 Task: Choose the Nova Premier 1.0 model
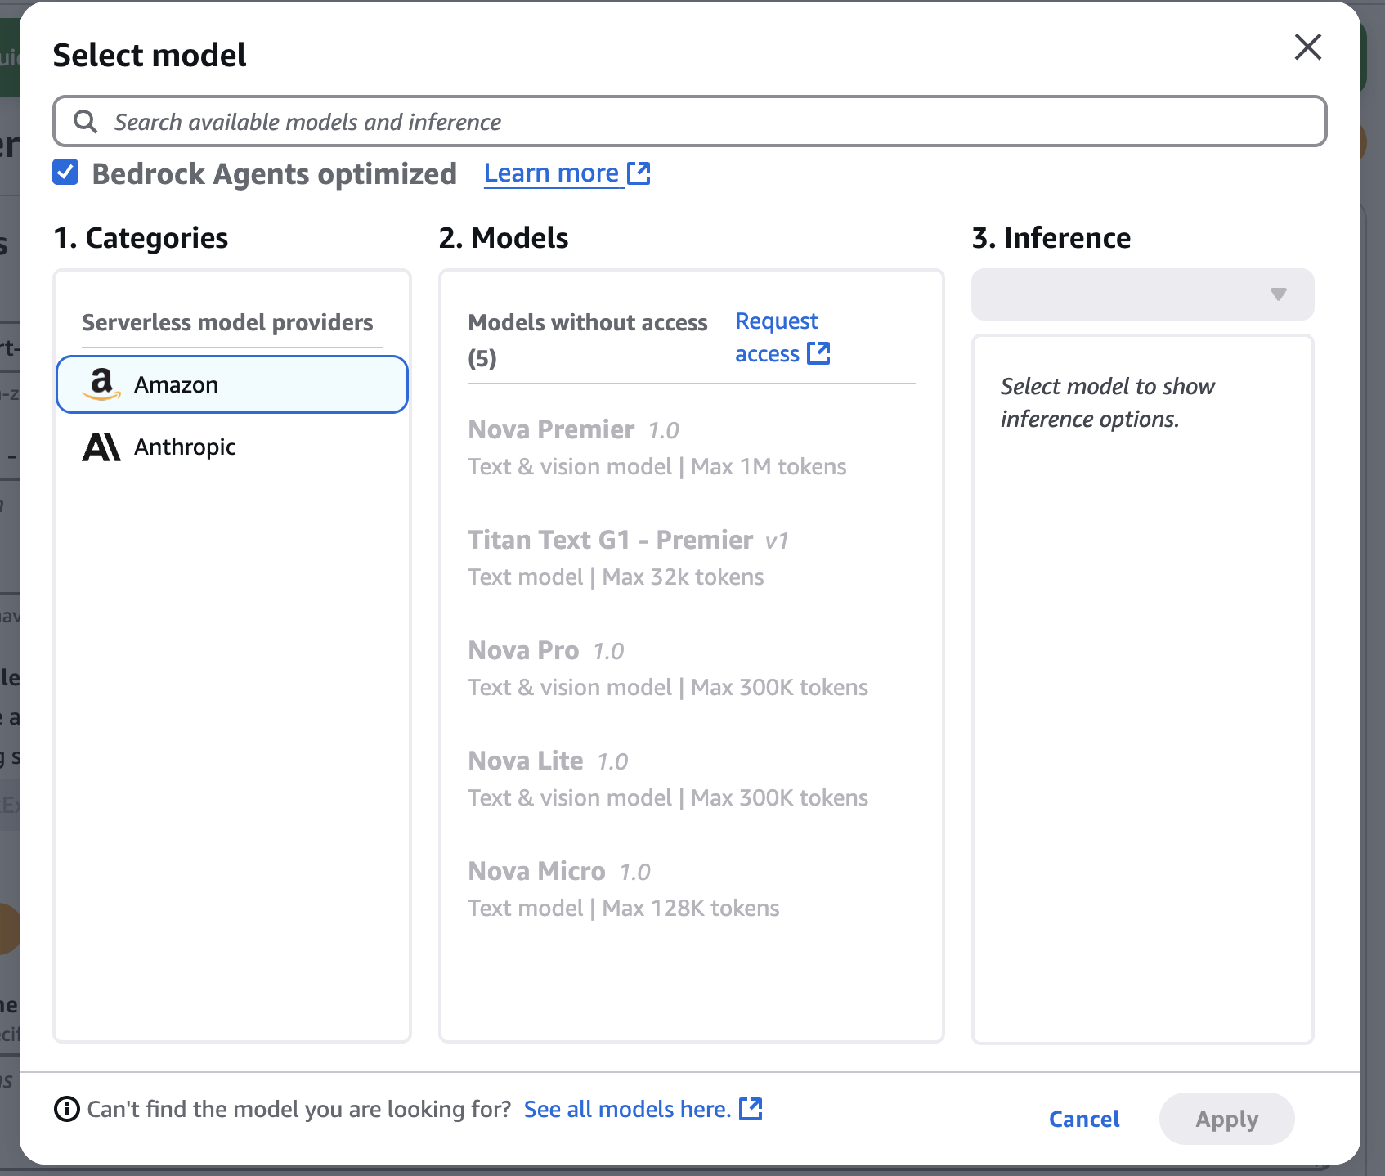click(691, 447)
